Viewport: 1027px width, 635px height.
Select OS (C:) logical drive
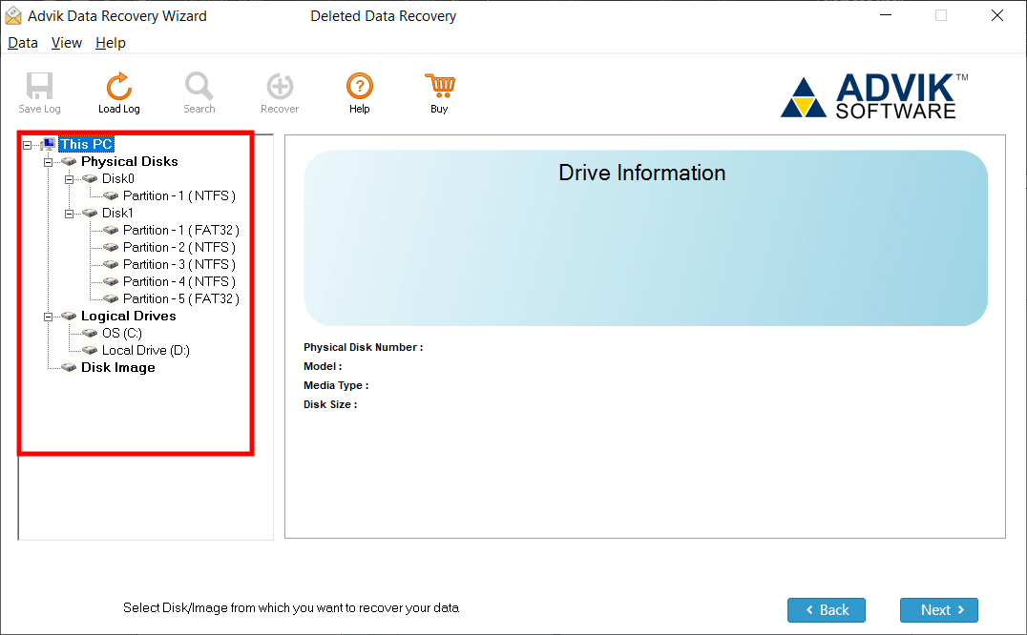(122, 333)
